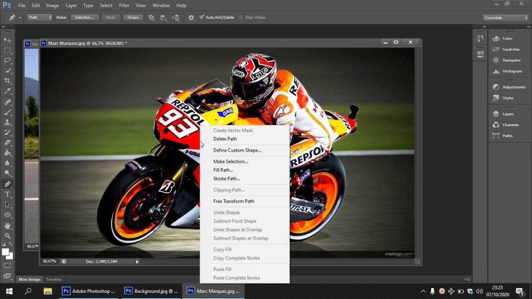This screenshot has height=299, width=532.
Task: Switch to the Timeline tab
Action: tap(54, 279)
